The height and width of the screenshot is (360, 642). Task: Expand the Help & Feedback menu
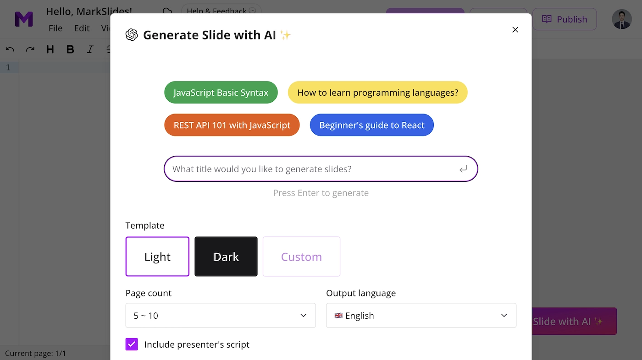221,10
